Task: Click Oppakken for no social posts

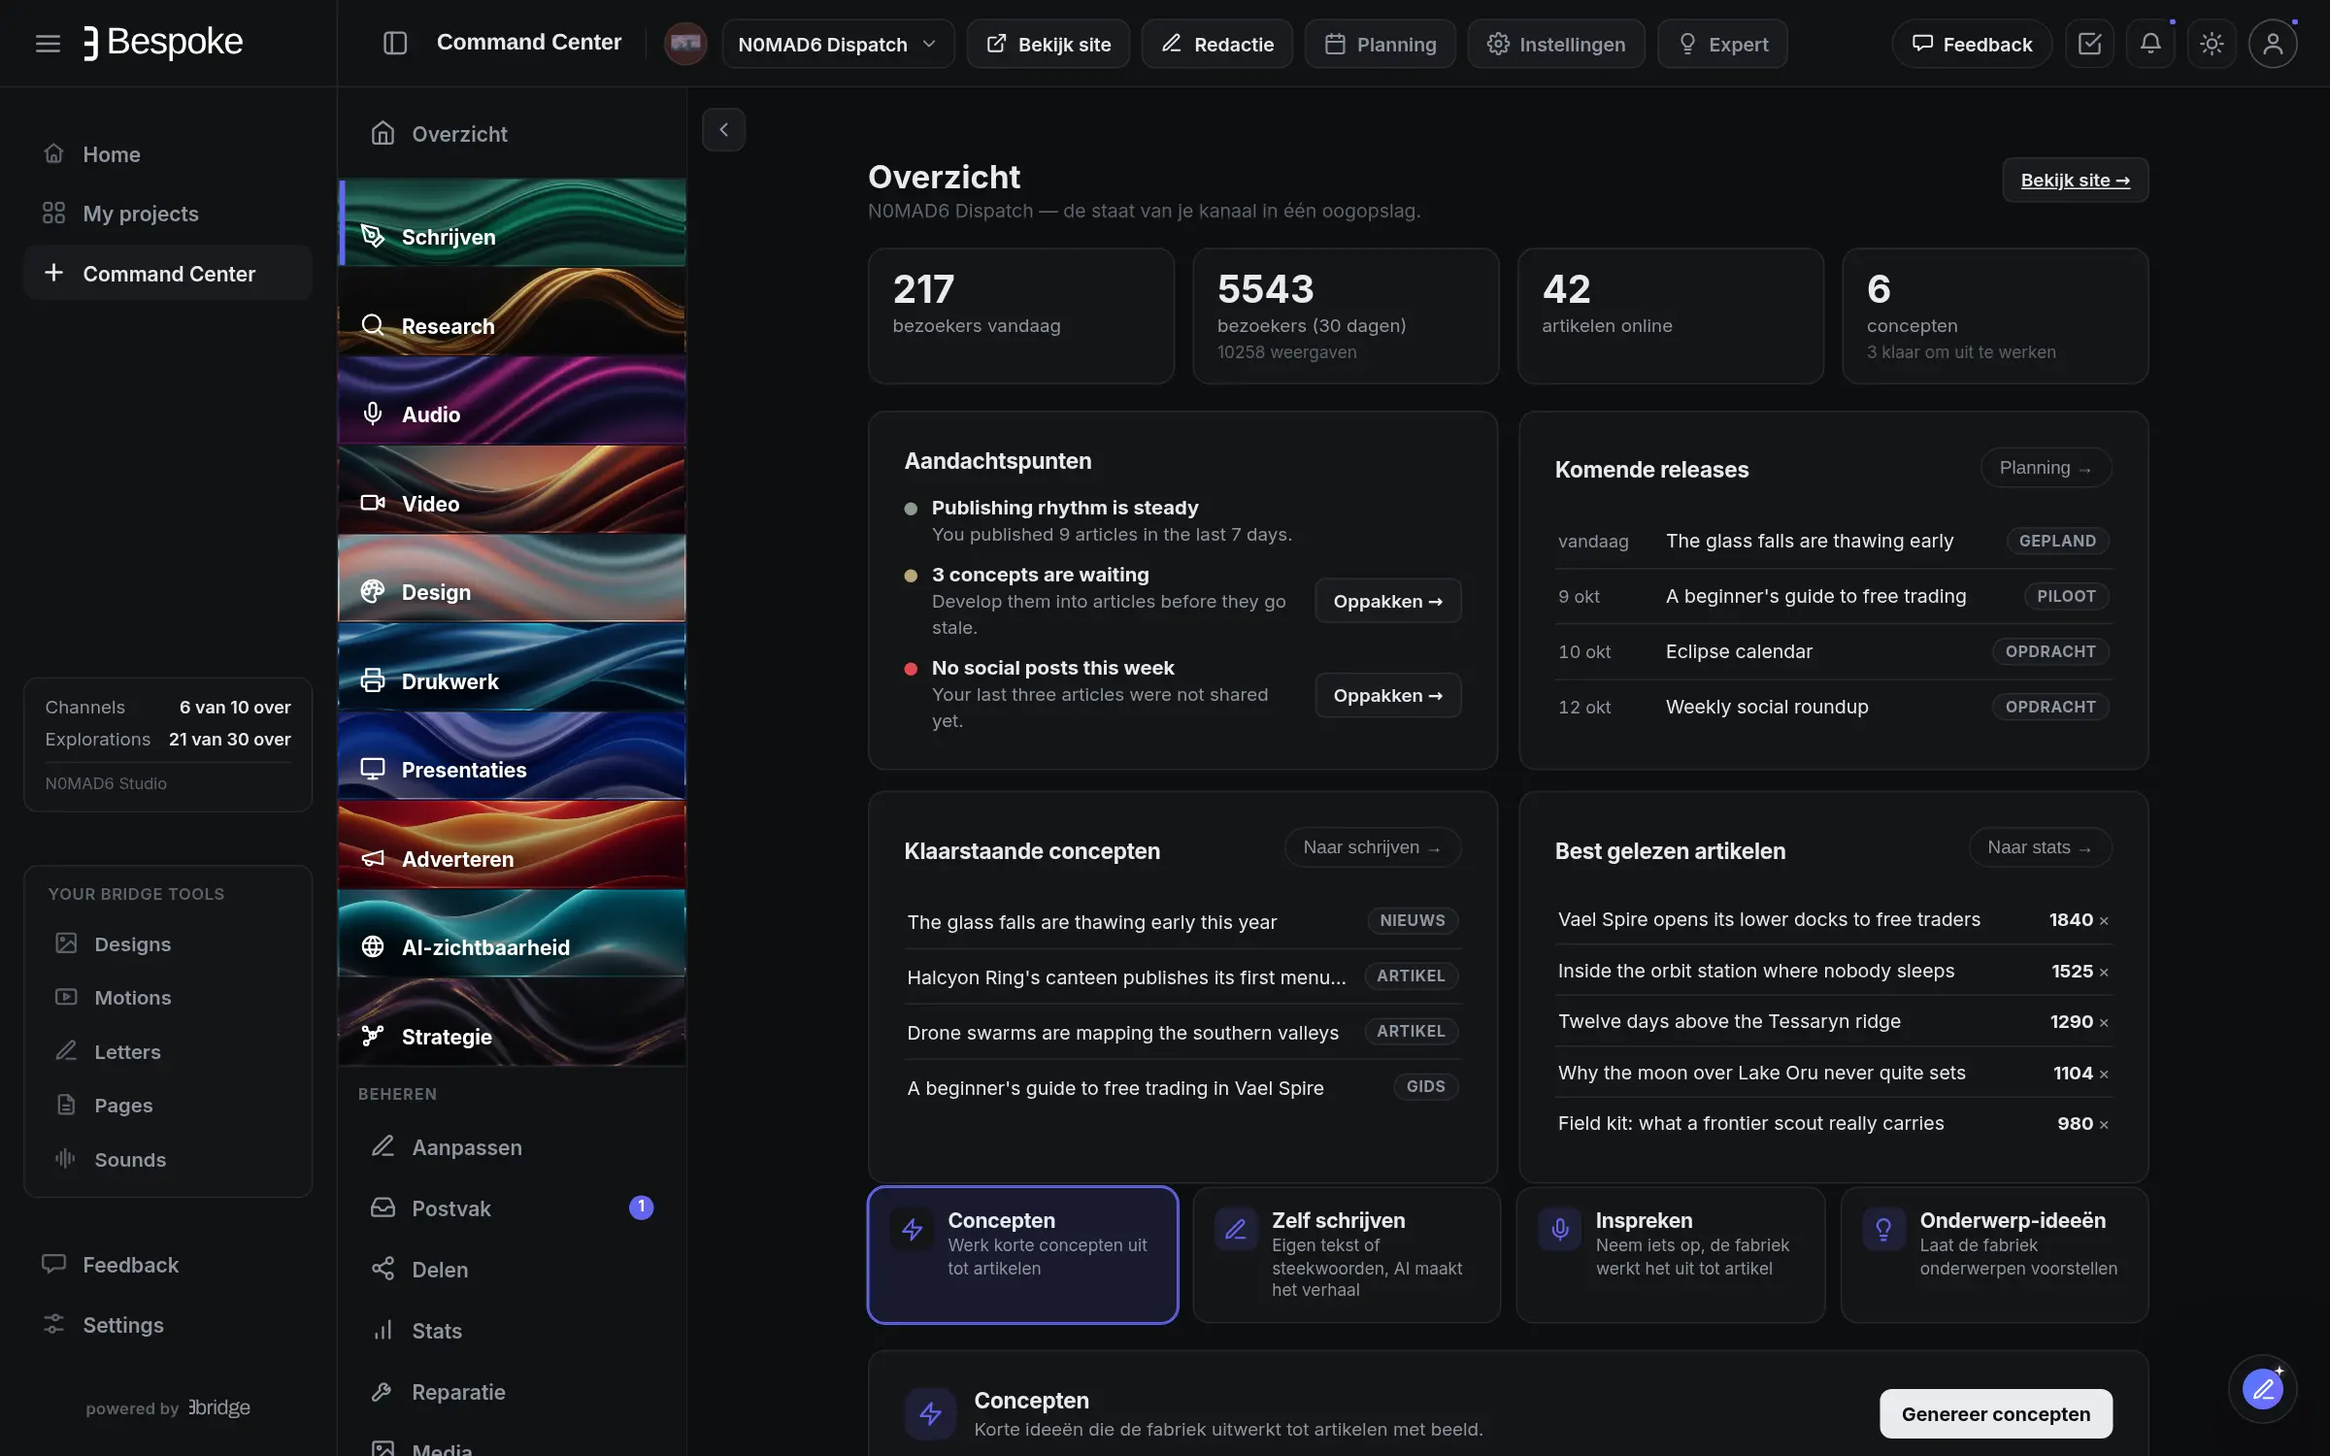Action: [1387, 695]
